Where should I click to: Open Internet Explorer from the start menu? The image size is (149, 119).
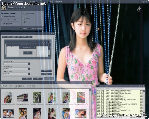pos(9,13)
